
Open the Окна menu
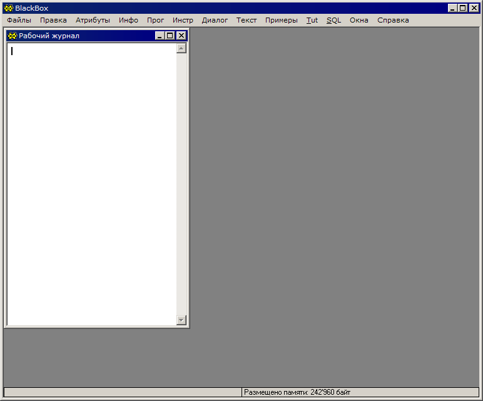[359, 20]
